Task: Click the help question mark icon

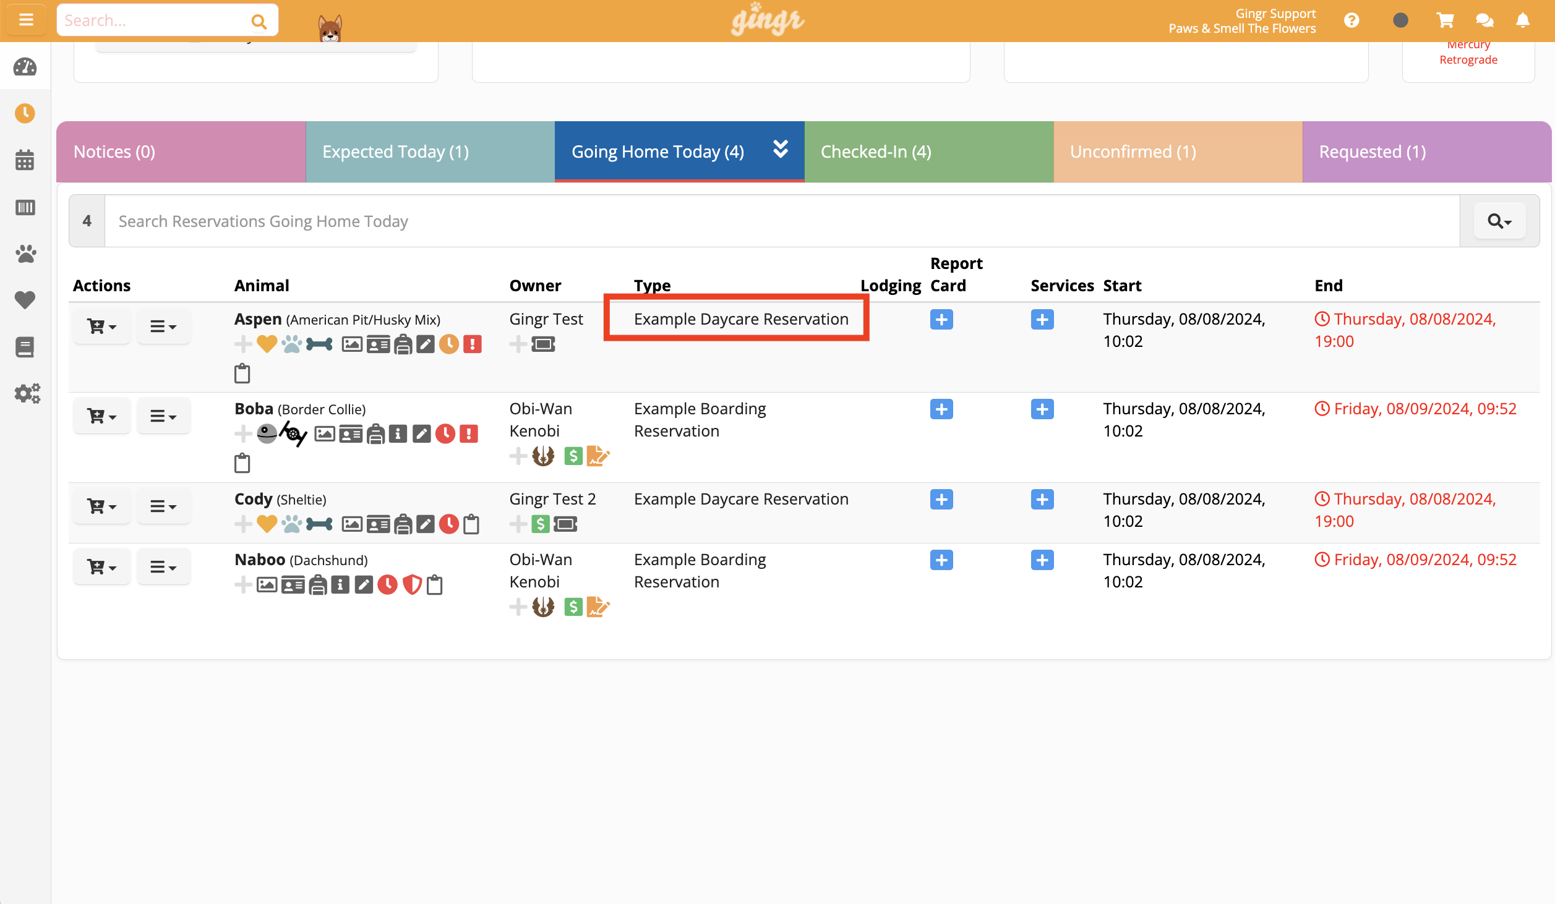Action: (1352, 20)
